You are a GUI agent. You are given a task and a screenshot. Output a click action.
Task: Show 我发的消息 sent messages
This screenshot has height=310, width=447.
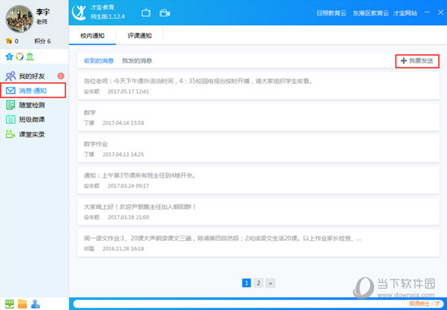(137, 61)
